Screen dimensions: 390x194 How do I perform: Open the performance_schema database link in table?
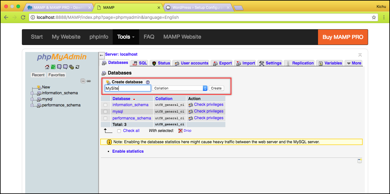132,118
